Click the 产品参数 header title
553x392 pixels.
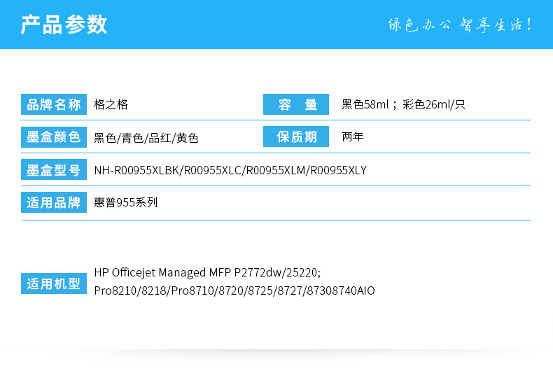(x=64, y=24)
